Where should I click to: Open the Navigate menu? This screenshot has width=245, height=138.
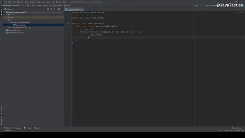click(x=20, y=2)
